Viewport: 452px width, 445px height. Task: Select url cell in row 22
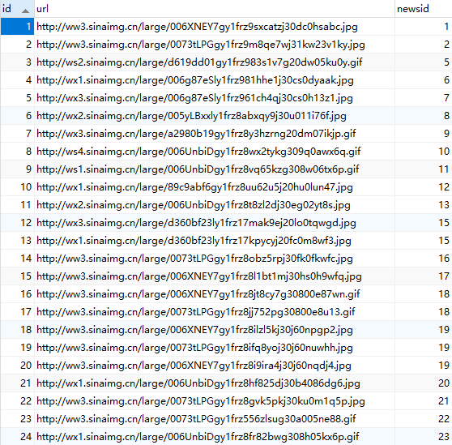click(x=215, y=401)
